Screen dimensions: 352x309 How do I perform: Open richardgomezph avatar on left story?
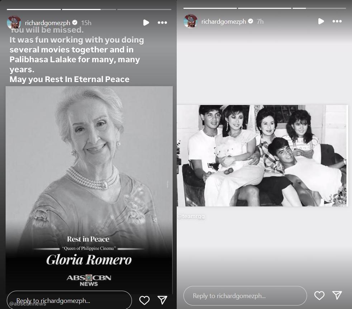coord(14,23)
